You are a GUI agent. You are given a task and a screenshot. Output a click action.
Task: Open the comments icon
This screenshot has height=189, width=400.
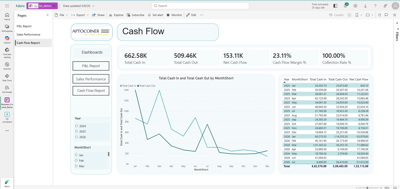coord(386,15)
